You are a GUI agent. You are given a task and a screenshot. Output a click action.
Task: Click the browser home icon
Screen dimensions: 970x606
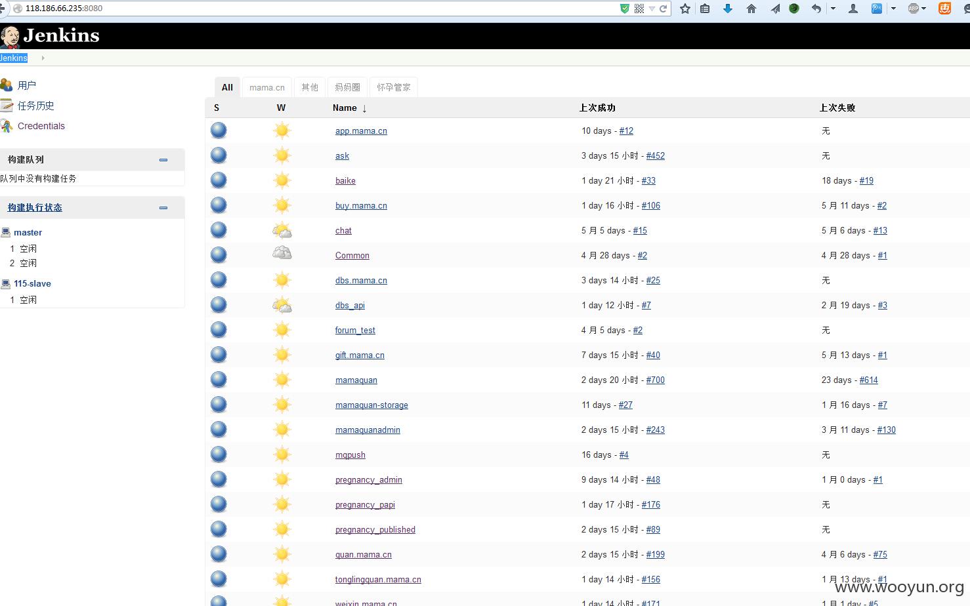[x=751, y=9]
